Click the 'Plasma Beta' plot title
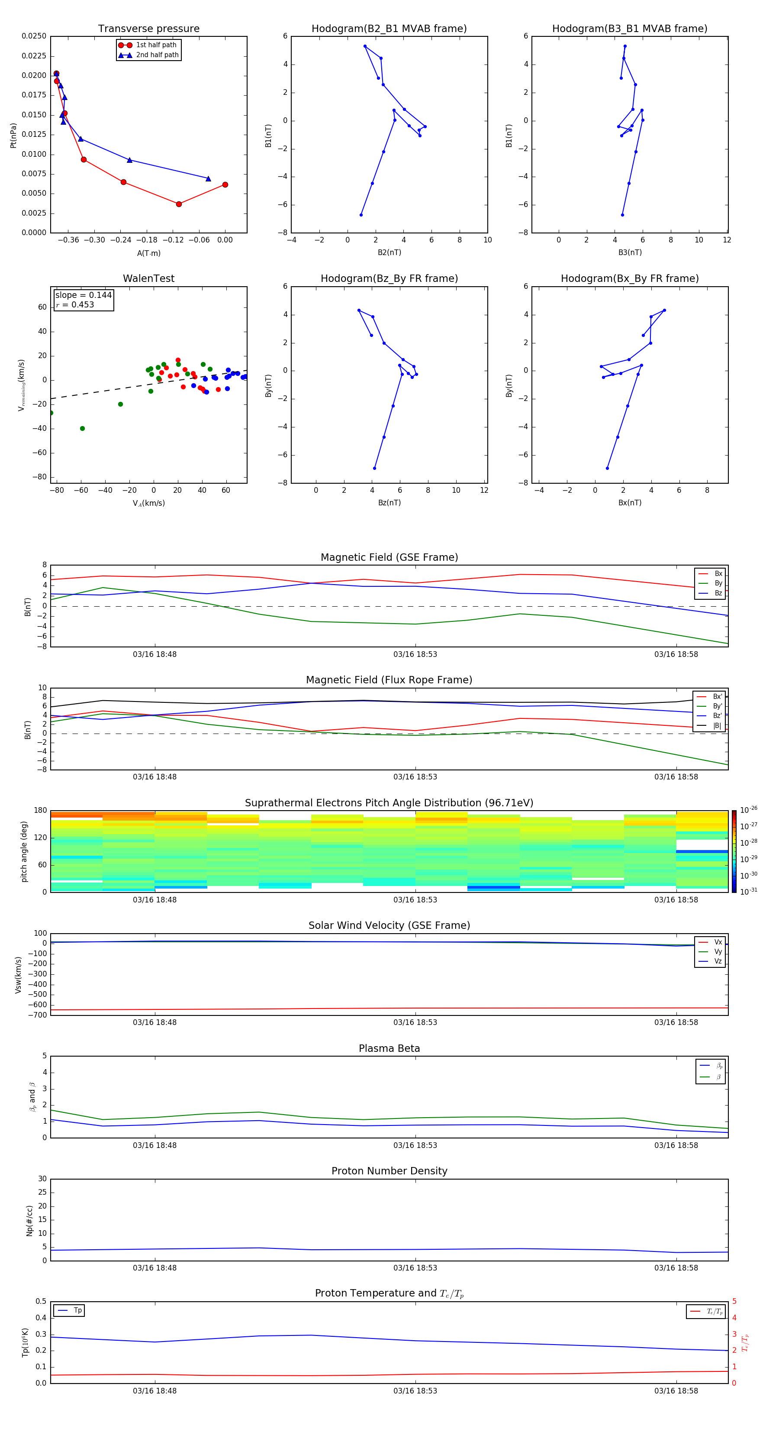Image resolution: width=779 pixels, height=1429 pixels. 389,1048
